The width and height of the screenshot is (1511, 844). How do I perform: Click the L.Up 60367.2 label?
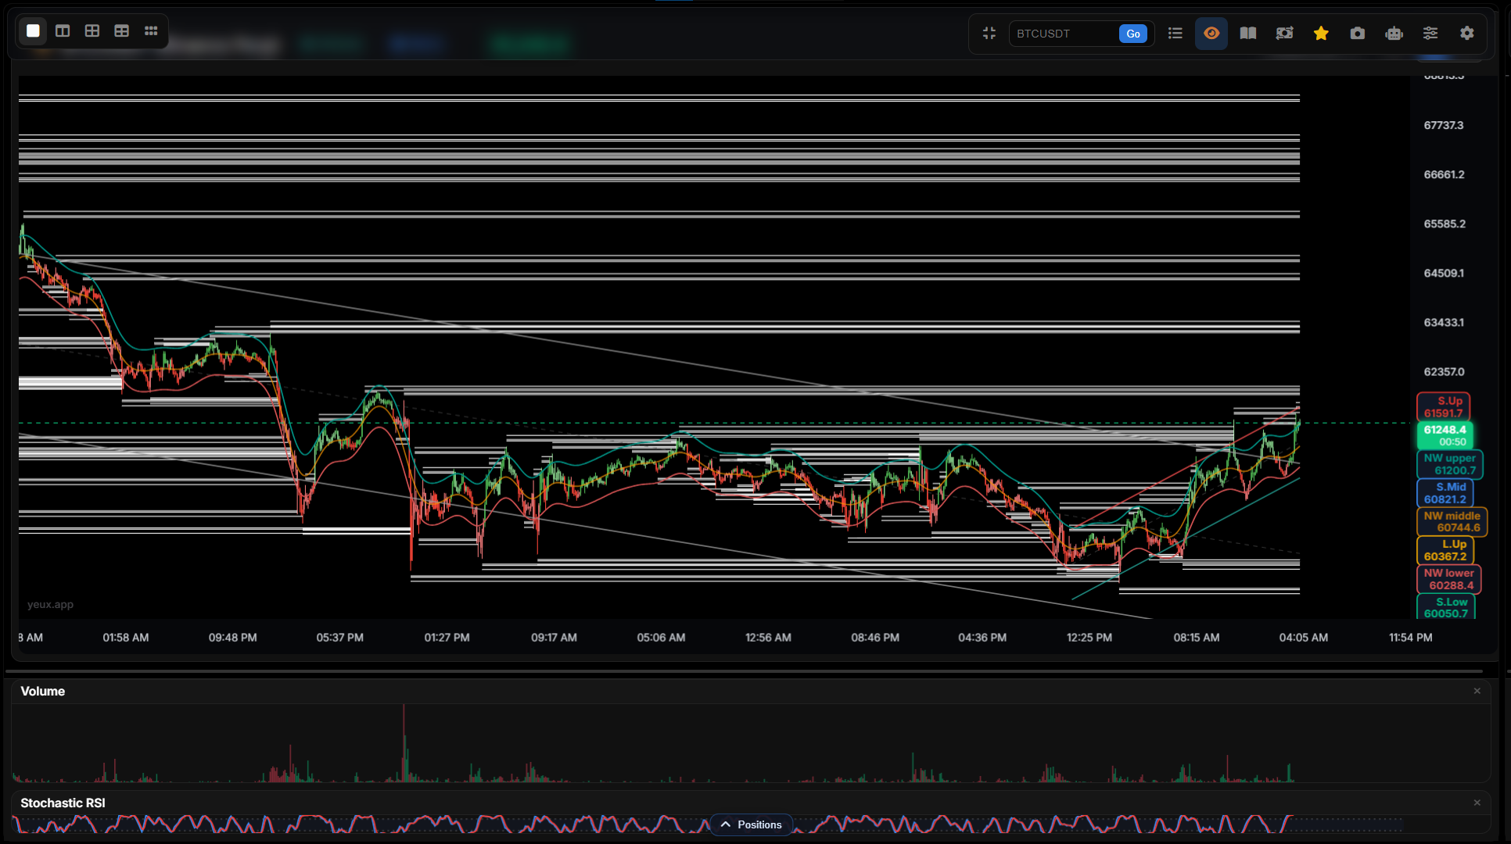pyautogui.click(x=1445, y=550)
